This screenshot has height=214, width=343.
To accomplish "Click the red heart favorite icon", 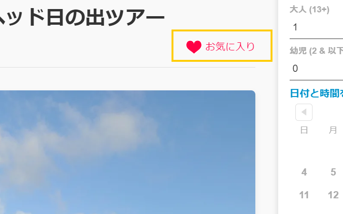I will click(x=193, y=47).
